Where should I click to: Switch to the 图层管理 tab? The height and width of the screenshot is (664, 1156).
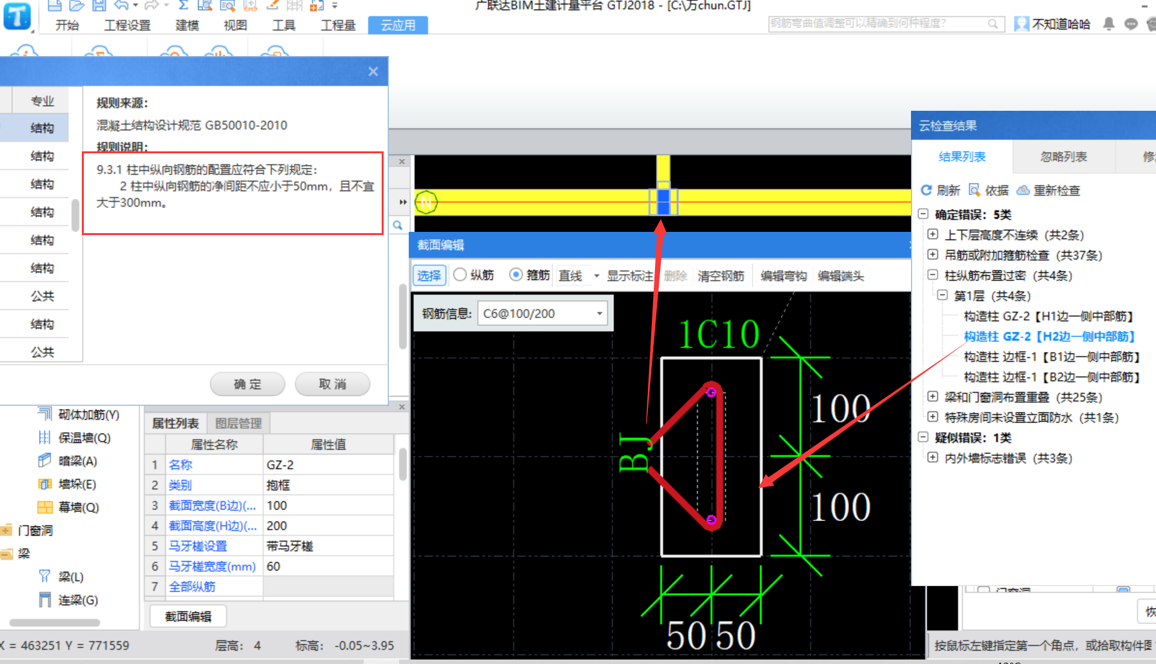tap(239, 423)
